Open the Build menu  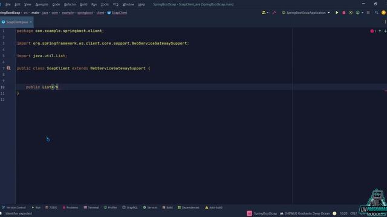(83, 4)
